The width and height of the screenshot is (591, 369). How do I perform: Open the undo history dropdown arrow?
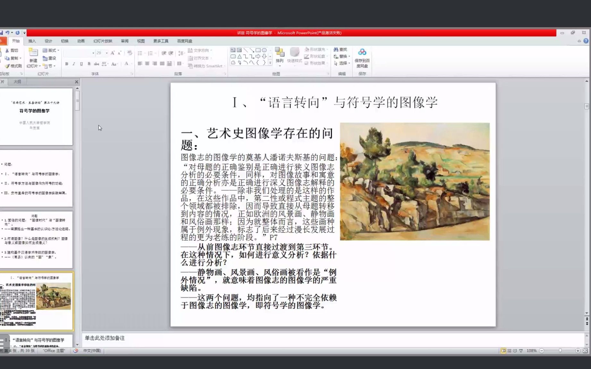[12, 33]
